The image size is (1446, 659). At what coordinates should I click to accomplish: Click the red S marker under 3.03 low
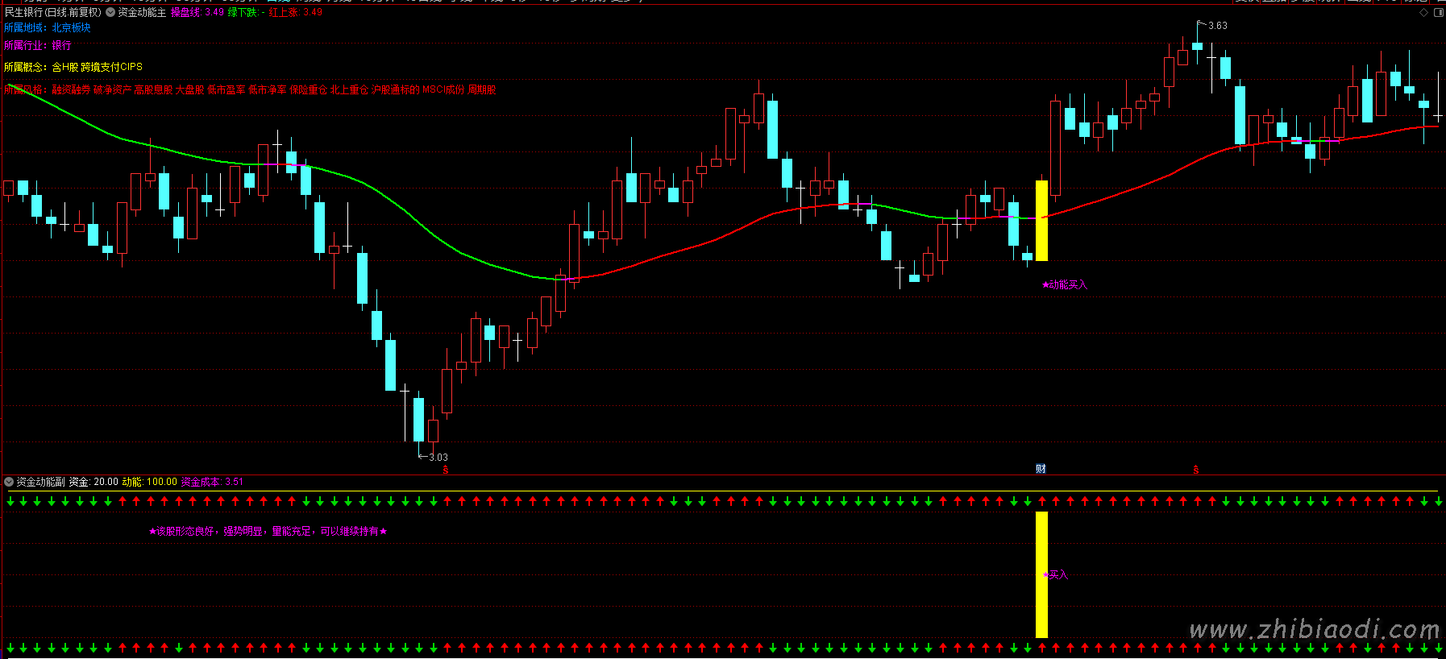(446, 470)
